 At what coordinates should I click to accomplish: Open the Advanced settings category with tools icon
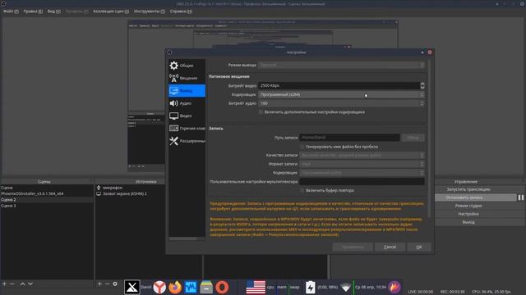pyautogui.click(x=187, y=141)
